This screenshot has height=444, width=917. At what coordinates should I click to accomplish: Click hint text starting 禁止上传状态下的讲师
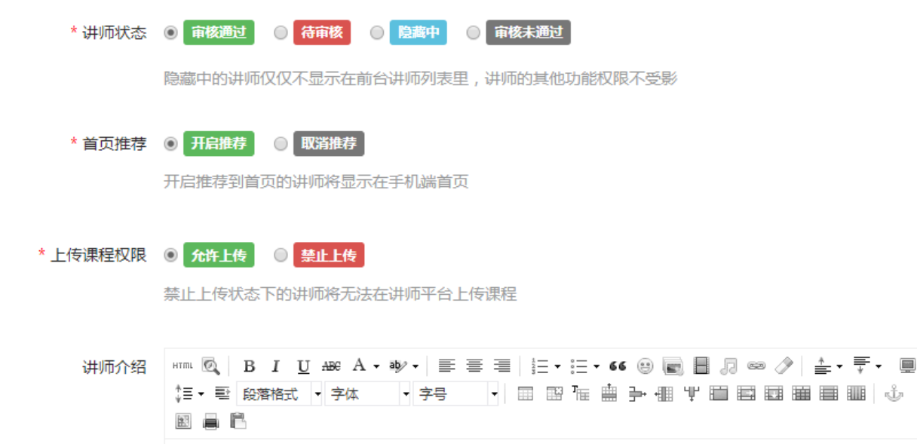[x=340, y=293]
